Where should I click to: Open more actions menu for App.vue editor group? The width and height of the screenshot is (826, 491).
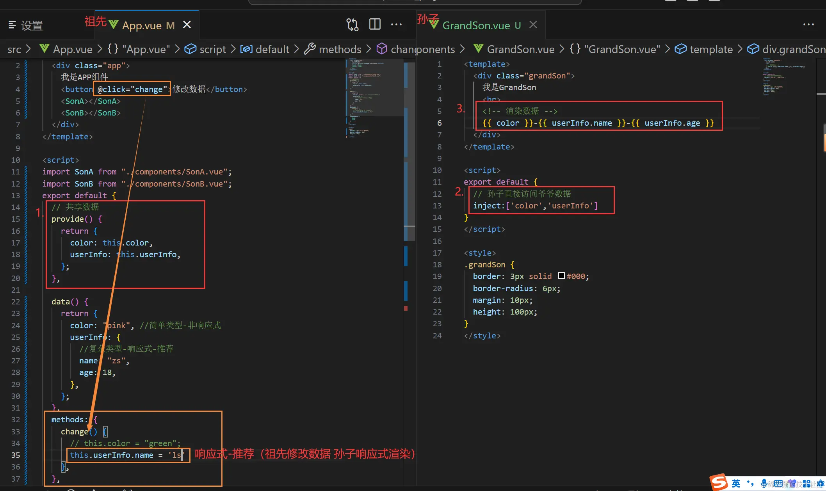tap(396, 25)
